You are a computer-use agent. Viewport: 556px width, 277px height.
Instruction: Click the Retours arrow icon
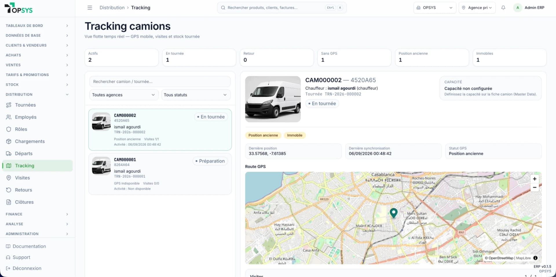click(x=9, y=190)
